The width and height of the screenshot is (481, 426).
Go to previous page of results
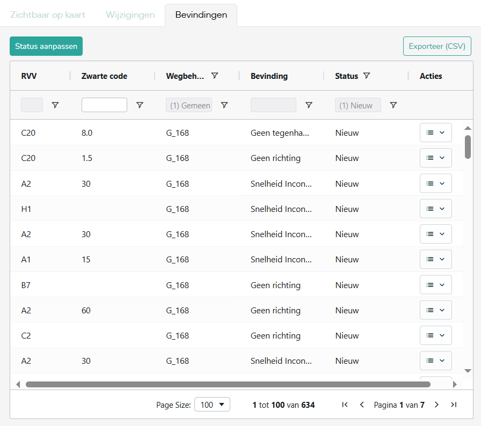362,405
